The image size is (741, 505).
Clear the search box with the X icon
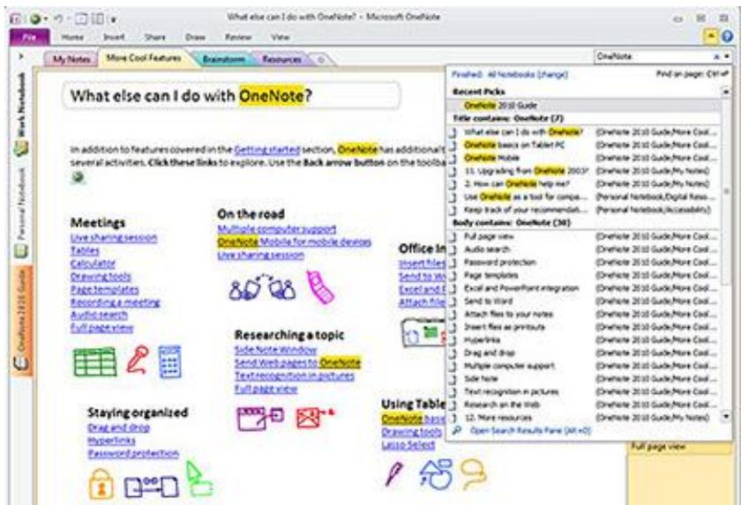[x=716, y=56]
